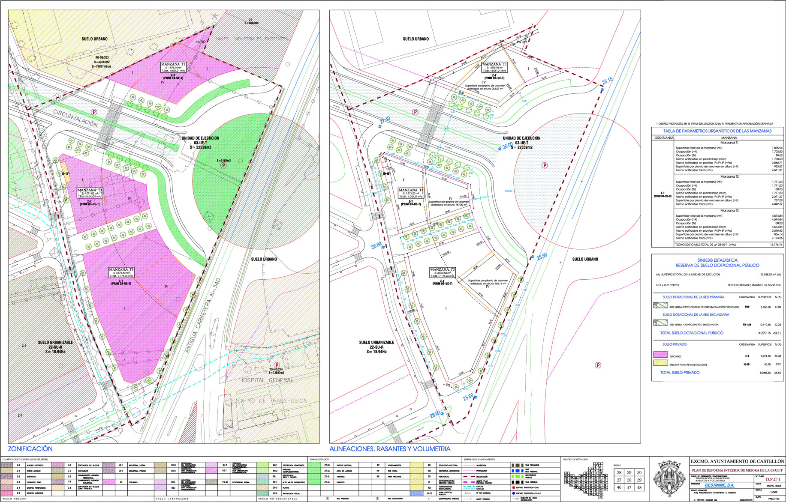Screen dimensions: 786x502
Task: Click the ALINEACIONES, RASANTES Y VOLUMETRIA title
Action: pyautogui.click(x=390, y=449)
